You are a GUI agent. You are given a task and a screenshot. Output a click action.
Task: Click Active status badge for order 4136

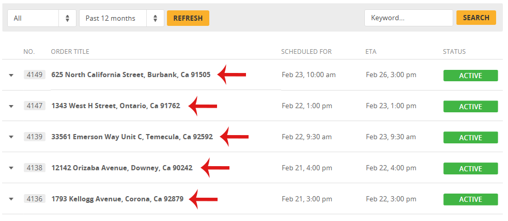click(470, 199)
